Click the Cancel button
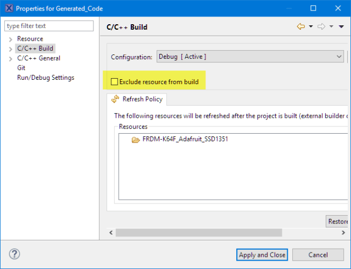Screen dimensions: 351x269 [x=317, y=255]
